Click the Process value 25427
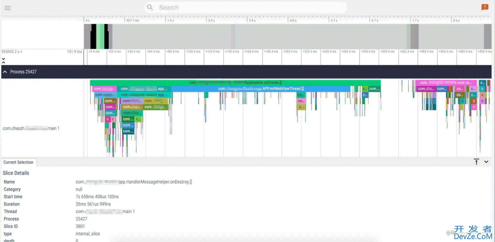 tap(81, 219)
